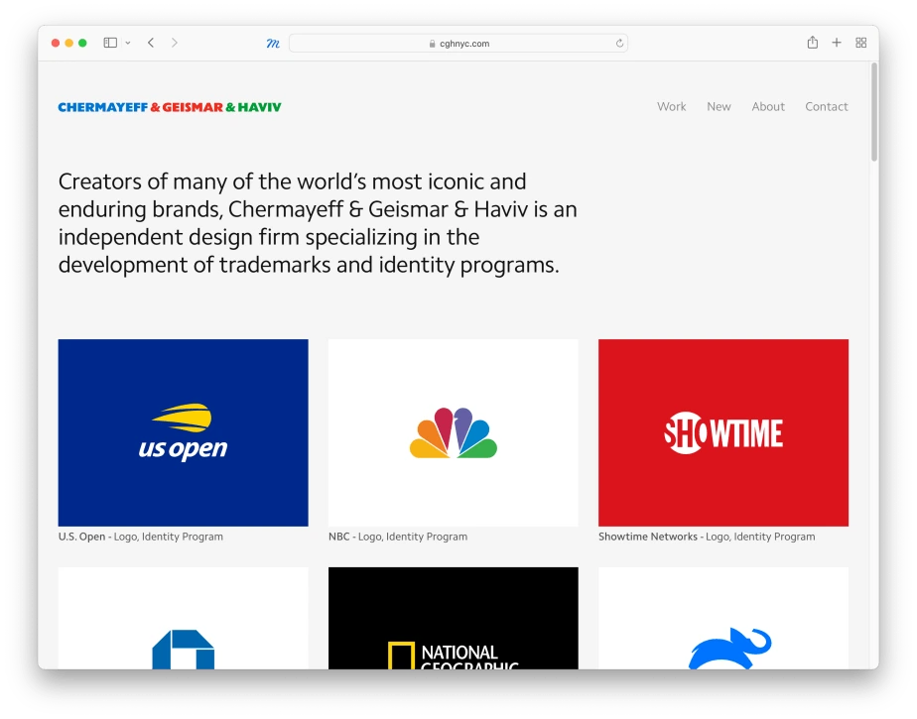917x719 pixels.
Task: Add a new tab with plus icon
Action: point(837,43)
